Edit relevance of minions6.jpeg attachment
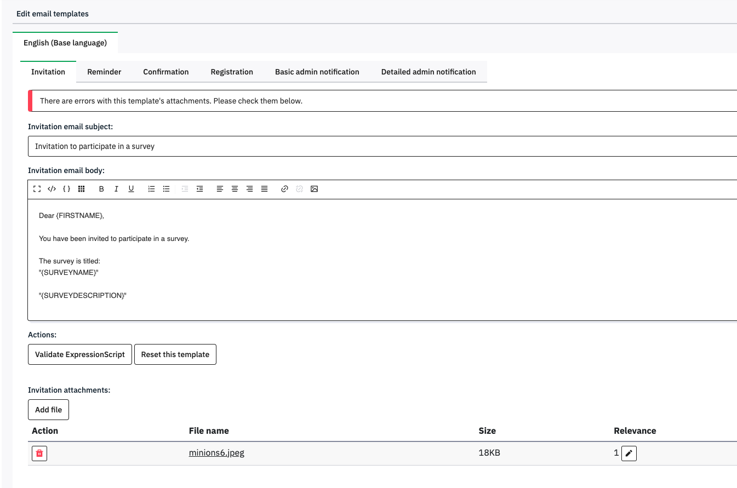Image resolution: width=737 pixels, height=488 pixels. tap(629, 453)
